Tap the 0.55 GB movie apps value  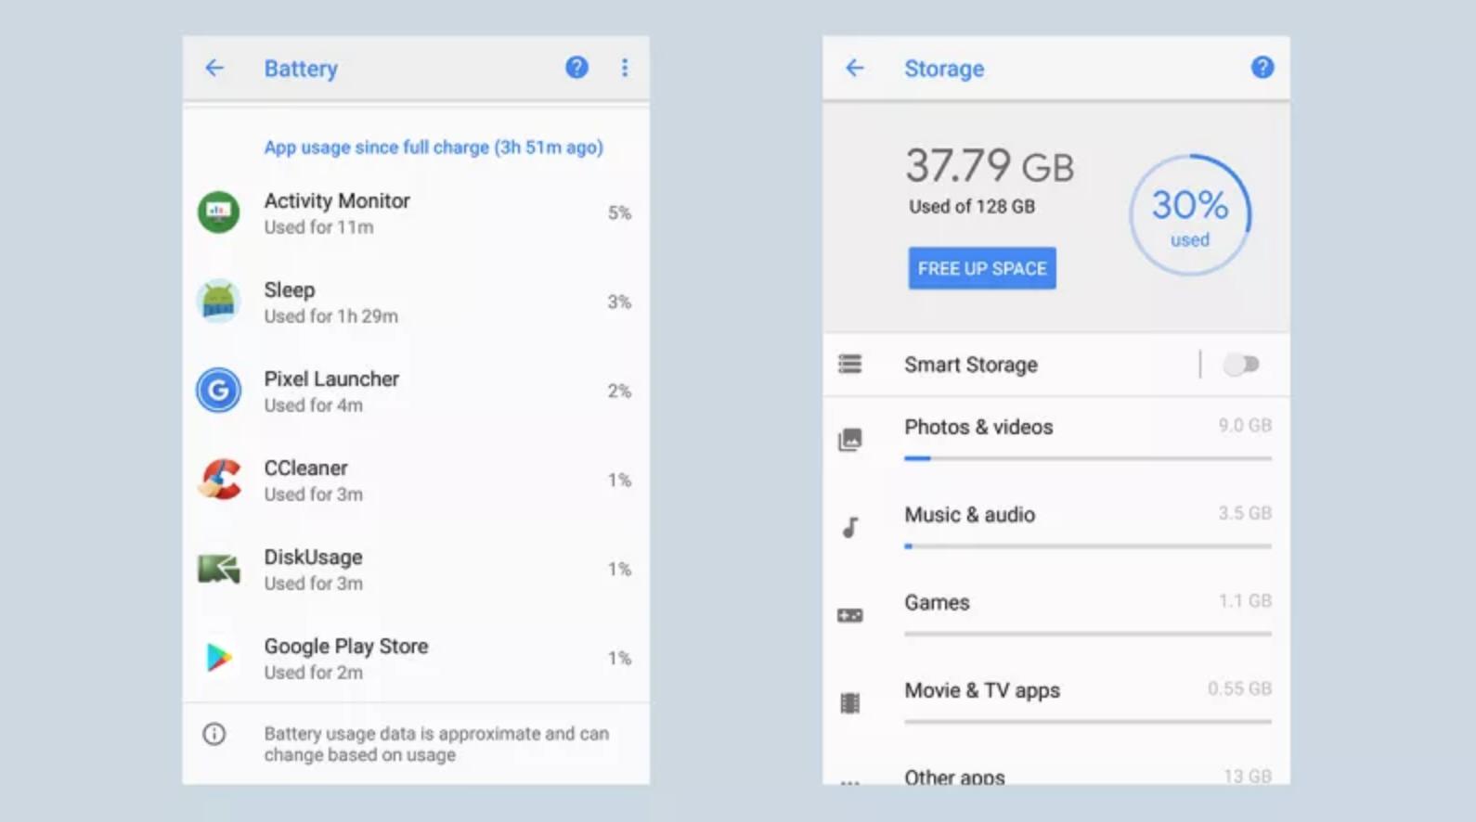click(1239, 688)
